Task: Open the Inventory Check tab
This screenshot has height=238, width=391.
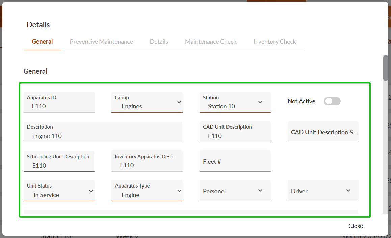Action: pyautogui.click(x=275, y=42)
